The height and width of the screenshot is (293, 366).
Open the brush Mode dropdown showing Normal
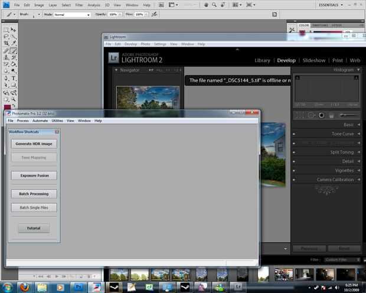pos(72,15)
